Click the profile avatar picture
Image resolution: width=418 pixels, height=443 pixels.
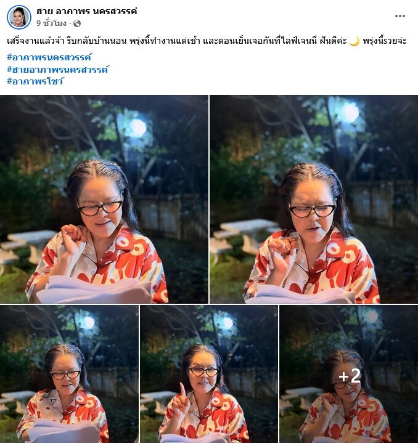coord(19,17)
